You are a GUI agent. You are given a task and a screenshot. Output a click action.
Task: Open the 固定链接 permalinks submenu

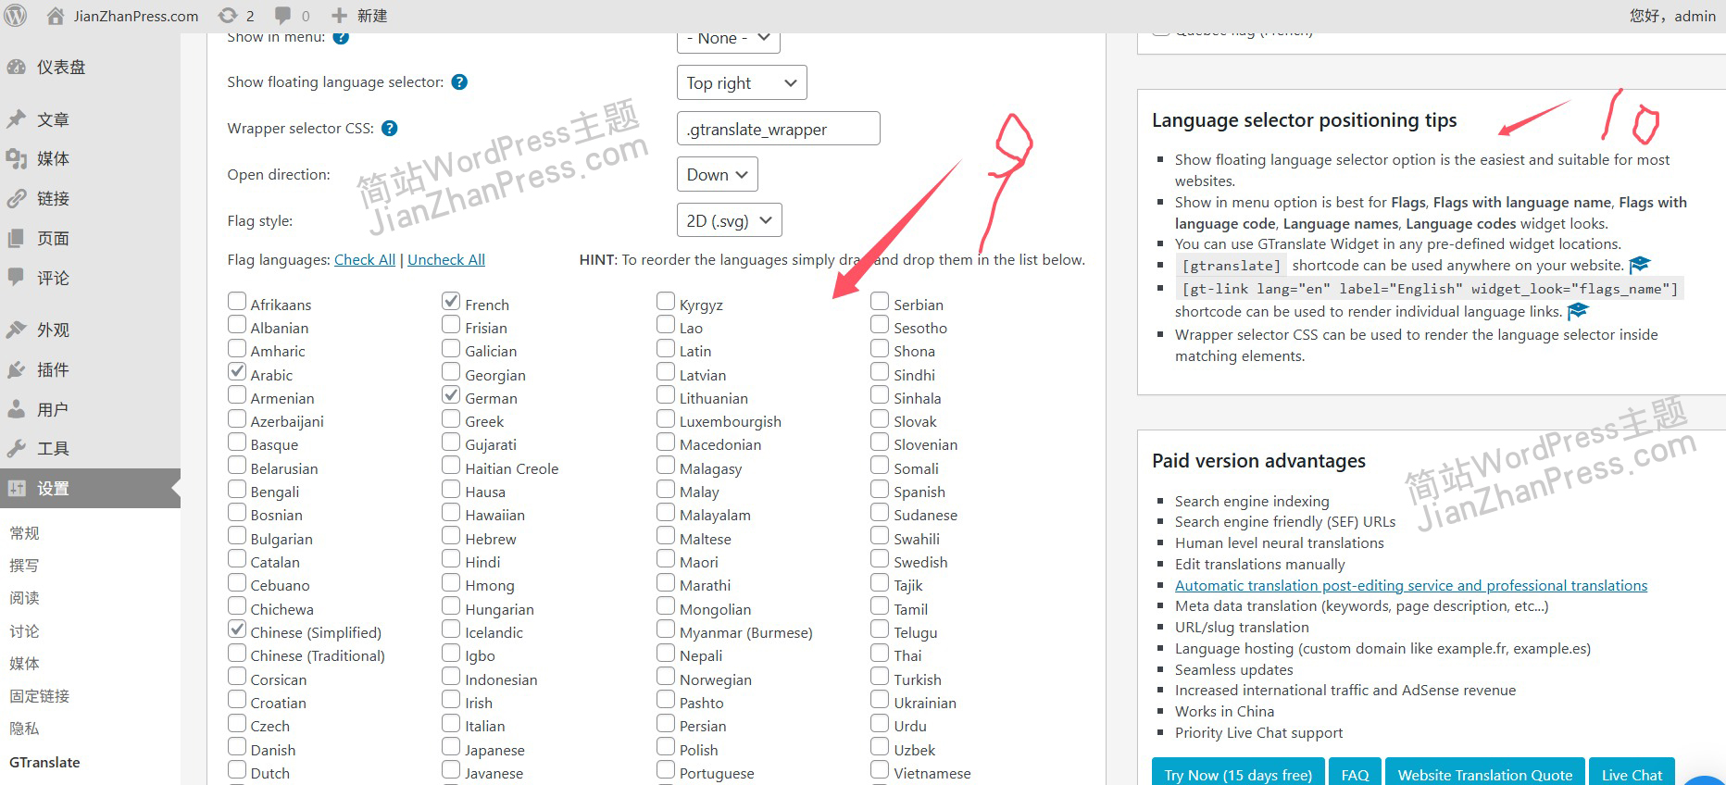(x=39, y=695)
